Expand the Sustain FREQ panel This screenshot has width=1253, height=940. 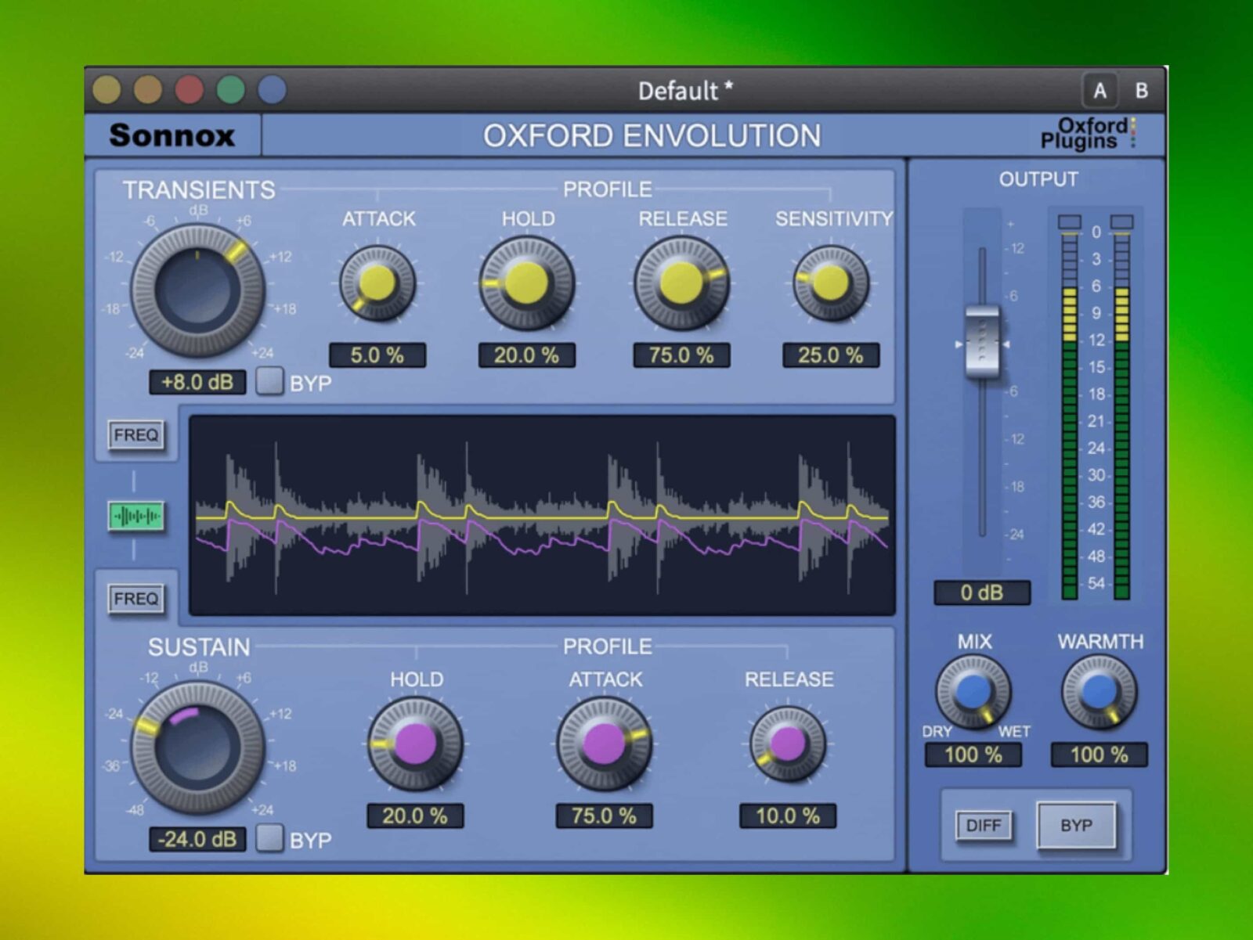tap(135, 599)
